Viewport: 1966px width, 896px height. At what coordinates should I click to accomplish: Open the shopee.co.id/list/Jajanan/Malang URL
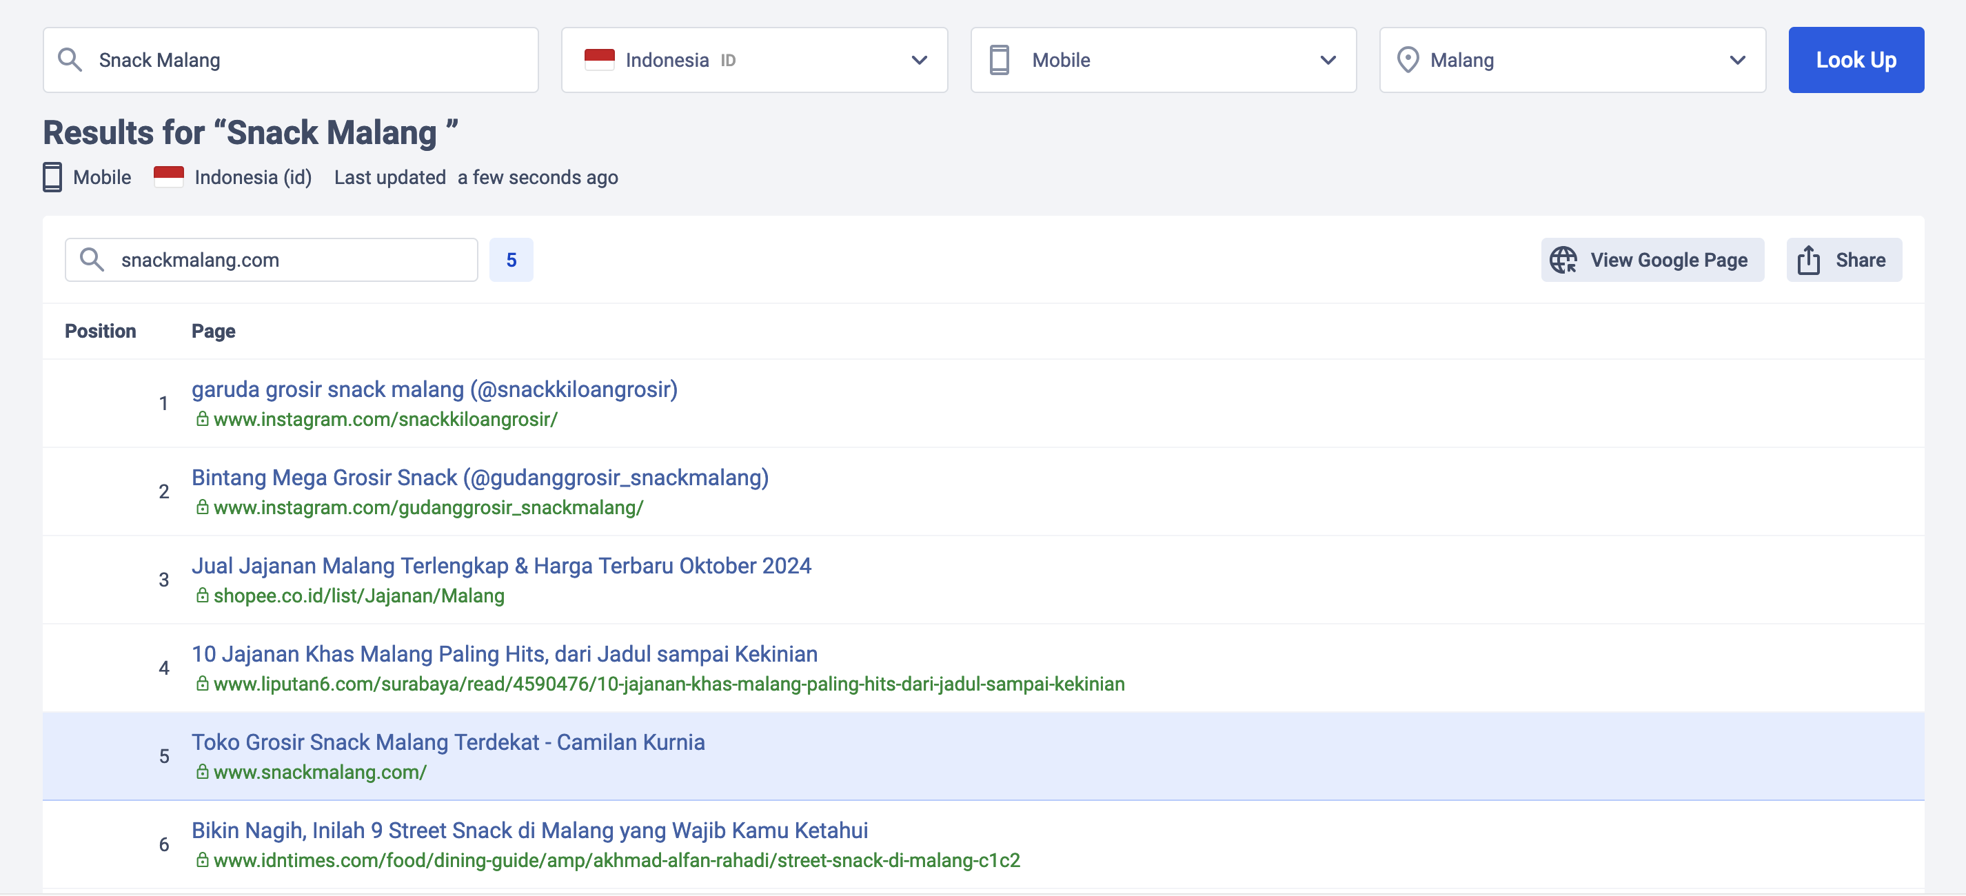tap(358, 596)
